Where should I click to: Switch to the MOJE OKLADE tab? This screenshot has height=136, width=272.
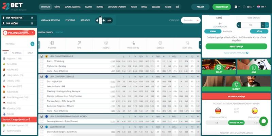[253, 18]
